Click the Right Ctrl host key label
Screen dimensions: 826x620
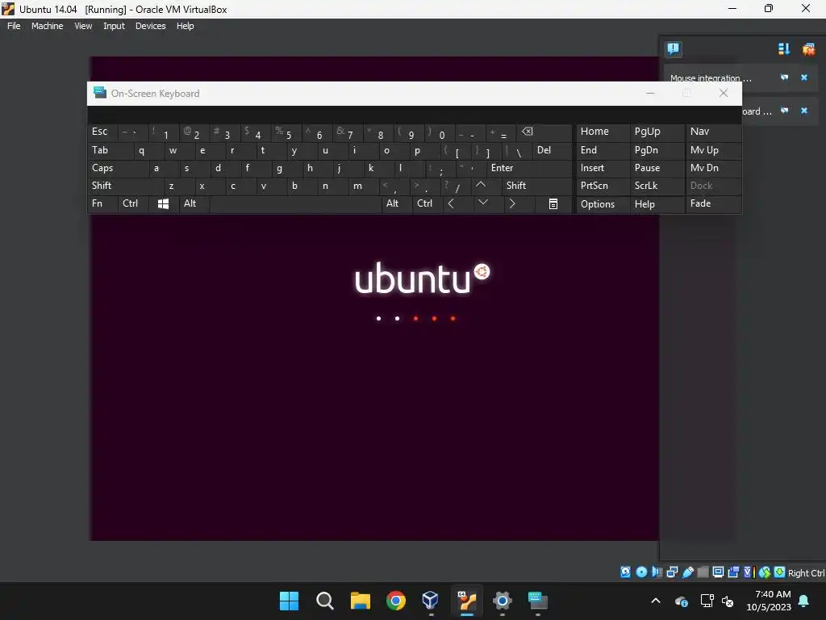coord(806,573)
